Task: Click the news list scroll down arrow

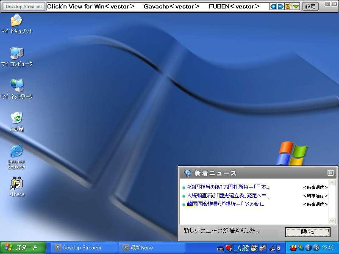Action: click(x=332, y=221)
